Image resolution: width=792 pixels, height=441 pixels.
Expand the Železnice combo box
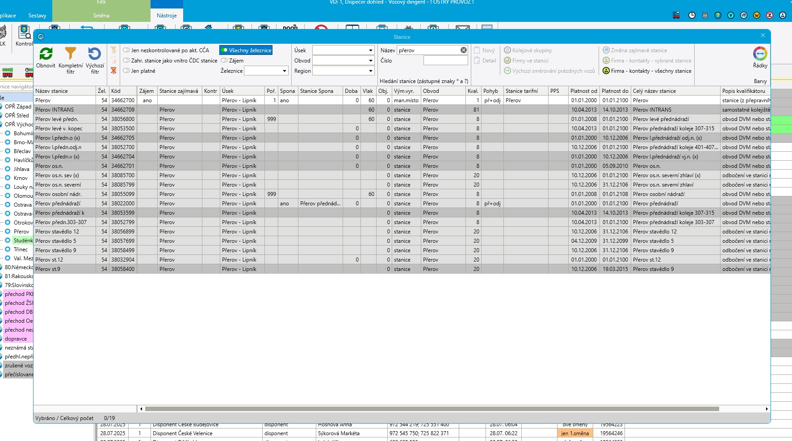pos(285,71)
